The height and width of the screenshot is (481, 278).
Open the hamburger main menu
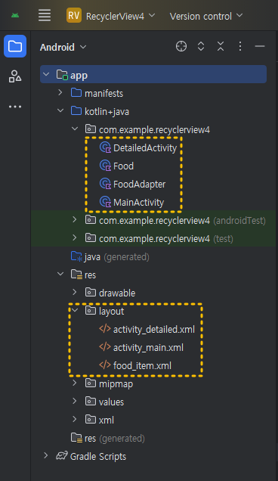[45, 15]
